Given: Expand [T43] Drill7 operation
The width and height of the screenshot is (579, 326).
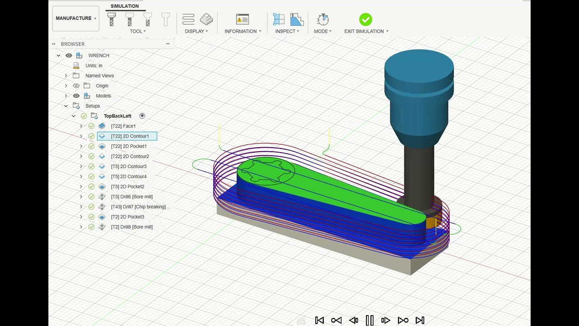Looking at the screenshot, I should click(x=81, y=206).
